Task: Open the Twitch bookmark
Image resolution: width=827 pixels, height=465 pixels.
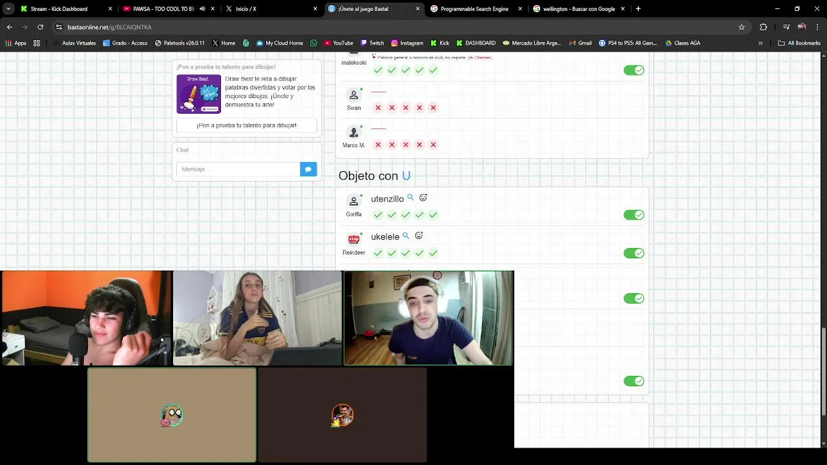Action: point(371,43)
